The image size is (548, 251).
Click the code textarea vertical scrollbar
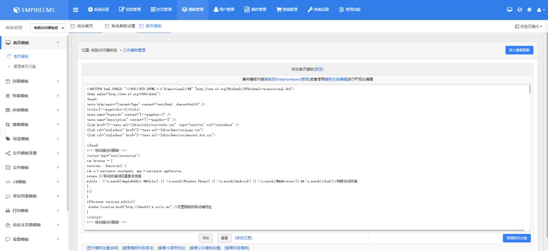(x=530, y=89)
